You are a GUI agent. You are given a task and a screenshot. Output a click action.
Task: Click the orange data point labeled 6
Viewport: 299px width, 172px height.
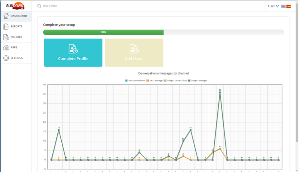(x=220, y=149)
